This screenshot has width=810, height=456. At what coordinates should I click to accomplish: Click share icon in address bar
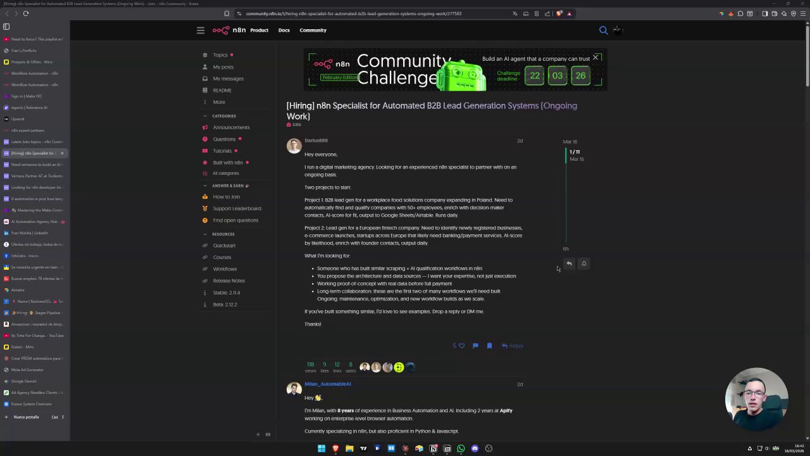pyautogui.click(x=547, y=13)
